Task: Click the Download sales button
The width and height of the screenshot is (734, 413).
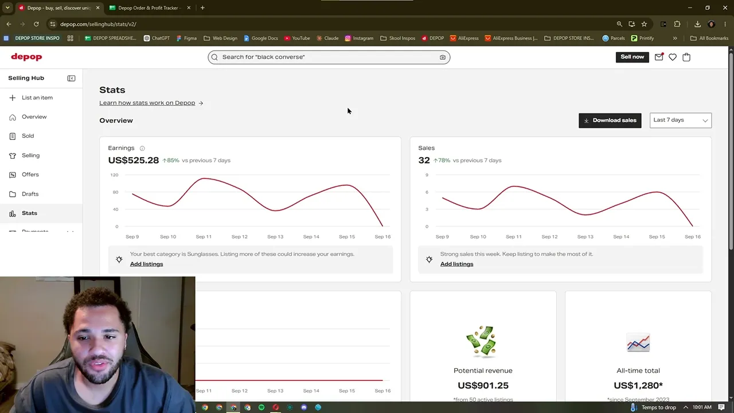Action: (610, 120)
